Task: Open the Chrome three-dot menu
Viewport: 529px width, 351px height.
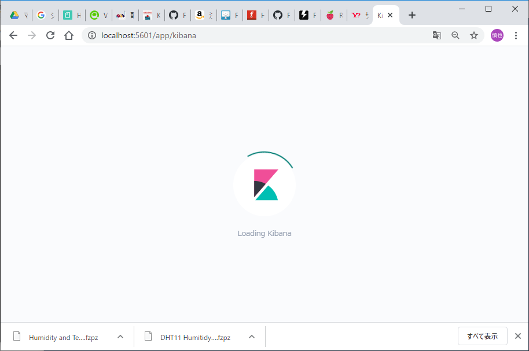Action: [x=516, y=35]
